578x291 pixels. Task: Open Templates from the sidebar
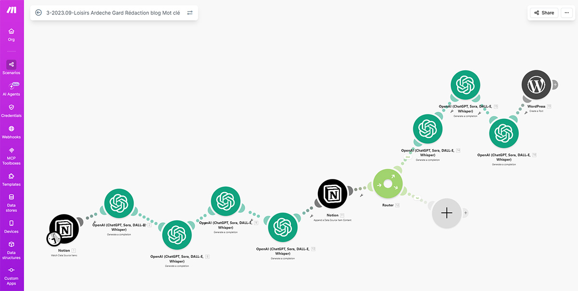click(x=11, y=179)
